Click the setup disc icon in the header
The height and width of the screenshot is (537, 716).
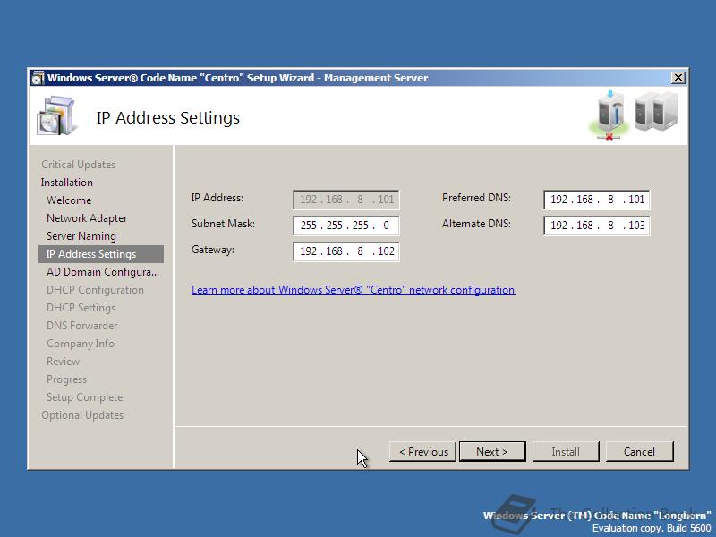pyautogui.click(x=55, y=116)
